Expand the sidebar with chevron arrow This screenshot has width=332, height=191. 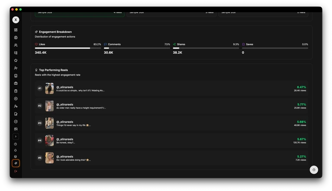pyautogui.click(x=16, y=137)
